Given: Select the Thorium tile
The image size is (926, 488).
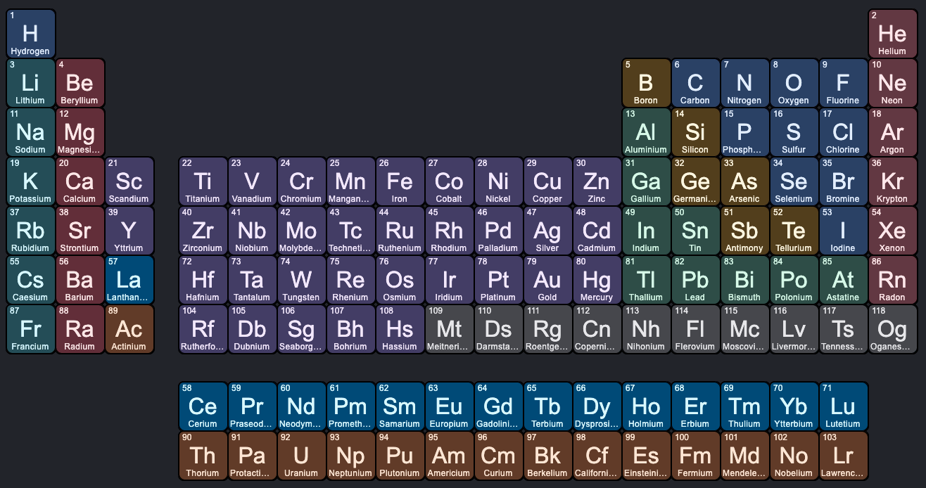Looking at the screenshot, I should [x=203, y=456].
